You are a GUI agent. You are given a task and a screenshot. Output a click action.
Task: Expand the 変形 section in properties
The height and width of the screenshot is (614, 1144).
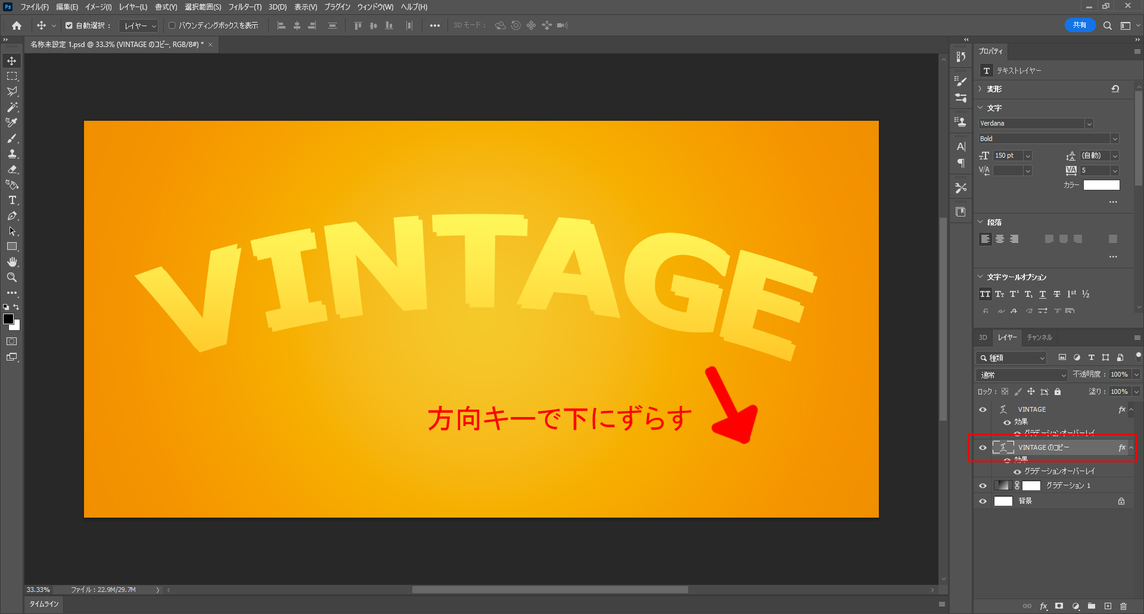[x=981, y=89]
